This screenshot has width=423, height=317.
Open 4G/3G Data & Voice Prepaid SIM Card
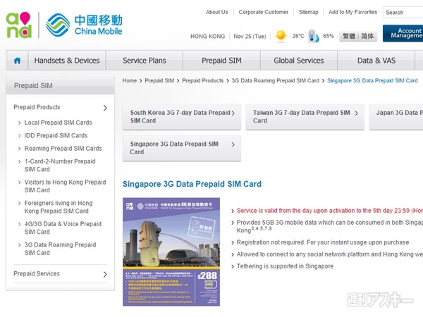63,228
